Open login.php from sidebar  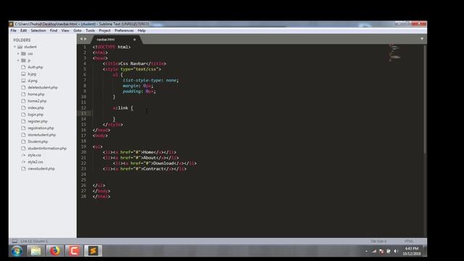point(36,115)
